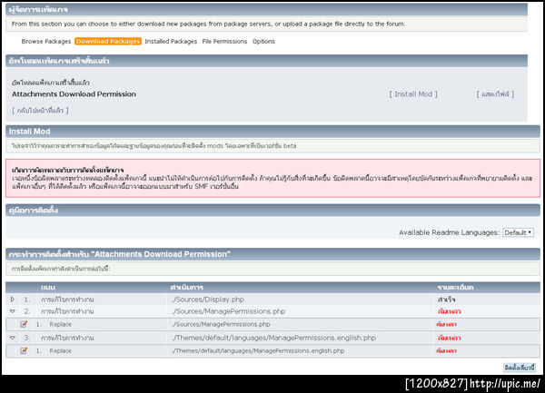Expand row 1 Display.php triangle
545x393 pixels.
(13, 299)
